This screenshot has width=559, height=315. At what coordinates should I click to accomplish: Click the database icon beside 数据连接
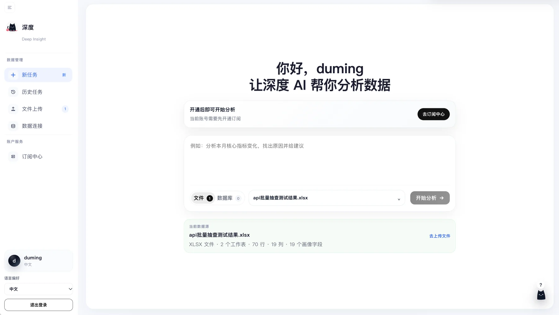[x=13, y=126]
